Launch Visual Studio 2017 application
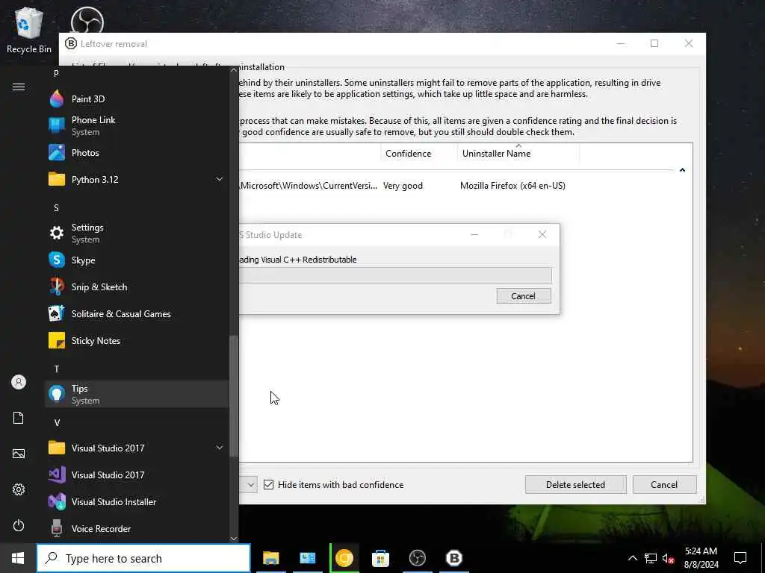Image resolution: width=765 pixels, height=573 pixels. tap(137, 475)
